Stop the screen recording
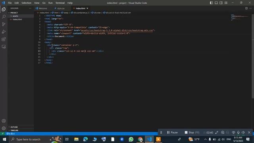The height and width of the screenshot is (143, 254). pyautogui.click(x=192, y=132)
